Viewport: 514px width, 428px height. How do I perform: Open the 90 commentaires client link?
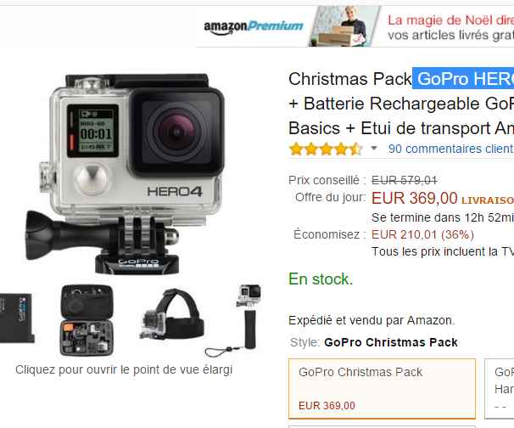click(451, 149)
